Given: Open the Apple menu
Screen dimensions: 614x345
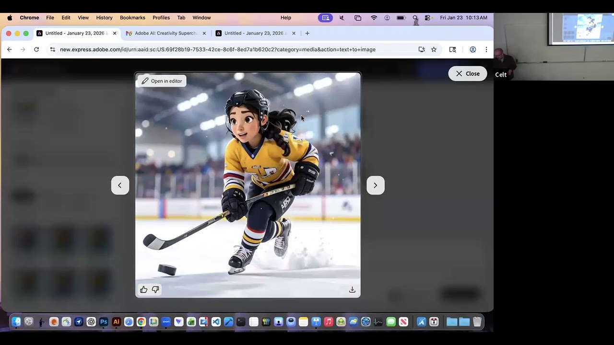Looking at the screenshot, I should tap(10, 18).
